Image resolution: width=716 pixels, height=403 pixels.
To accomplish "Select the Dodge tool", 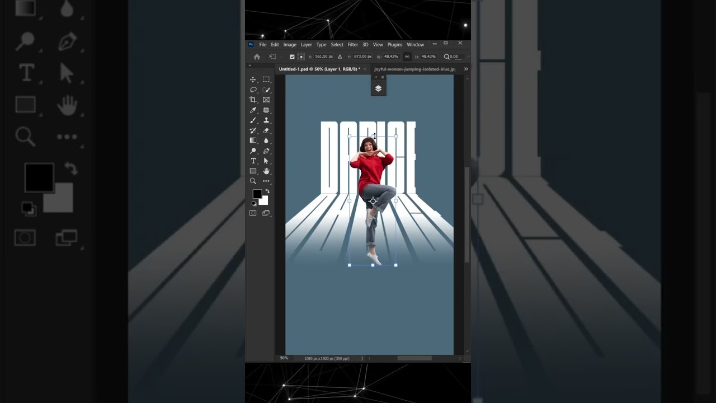I will pos(253,151).
